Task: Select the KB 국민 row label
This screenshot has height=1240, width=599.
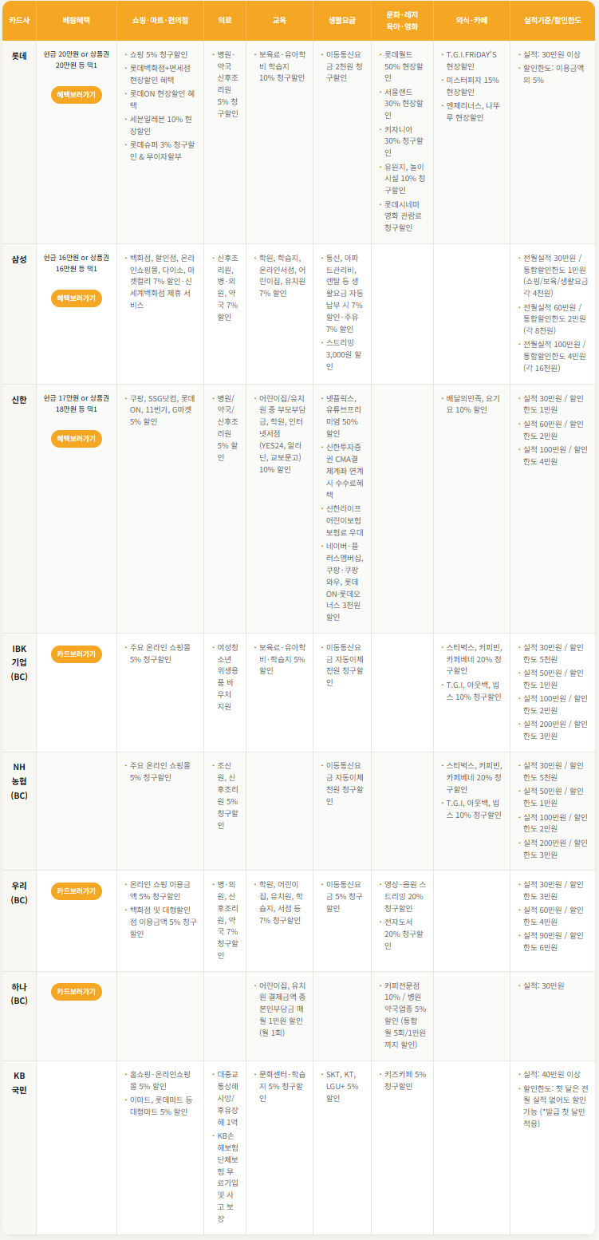Action: (x=19, y=1082)
